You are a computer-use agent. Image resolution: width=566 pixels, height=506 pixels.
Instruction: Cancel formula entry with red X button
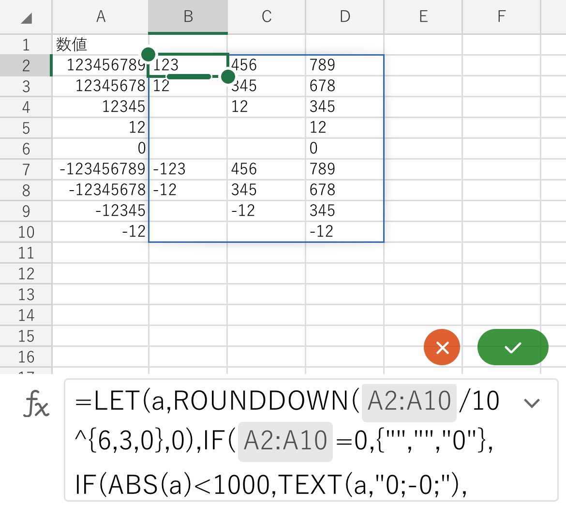pos(442,347)
